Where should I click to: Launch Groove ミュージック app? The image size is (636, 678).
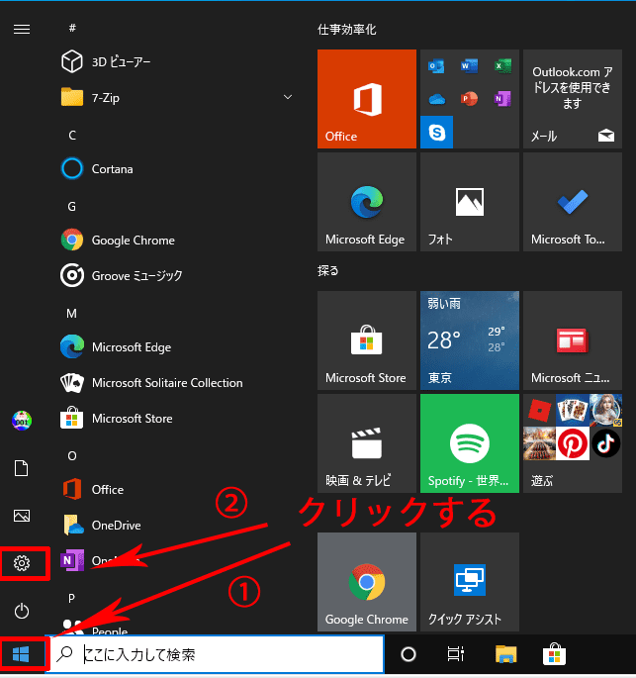pos(136,275)
